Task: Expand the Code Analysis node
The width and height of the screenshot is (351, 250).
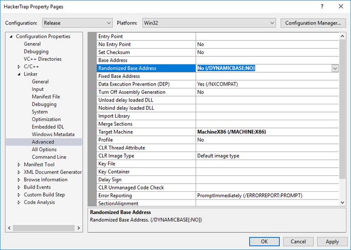Action: [19, 202]
